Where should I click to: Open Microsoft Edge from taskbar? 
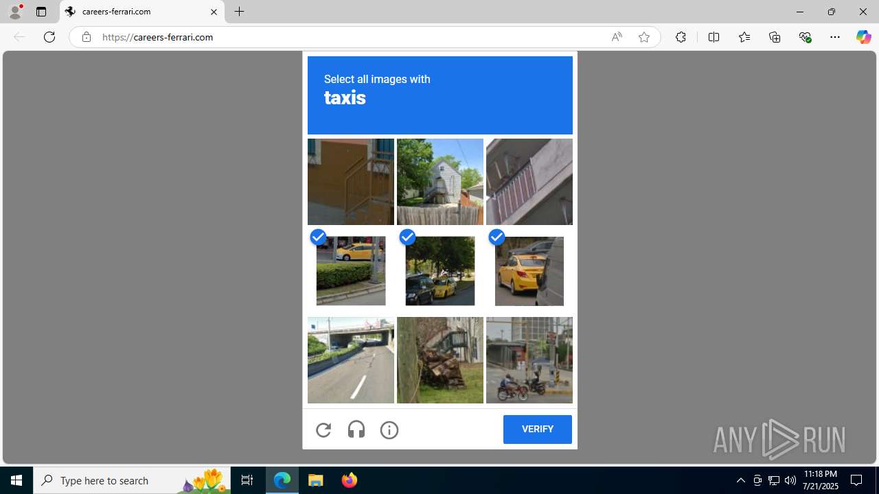(282, 480)
